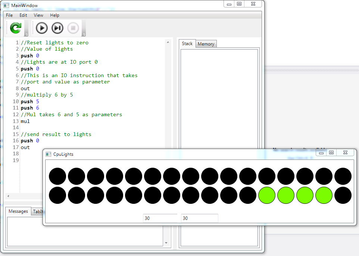Viewport: 359px width, 256px height.
Task: Click the first value field showing 30
Action: click(160, 218)
